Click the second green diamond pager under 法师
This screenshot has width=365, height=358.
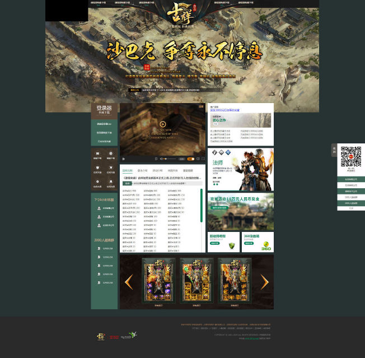click(x=217, y=184)
